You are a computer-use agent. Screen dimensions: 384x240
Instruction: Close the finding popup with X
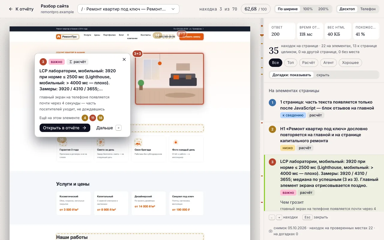(x=124, y=59)
